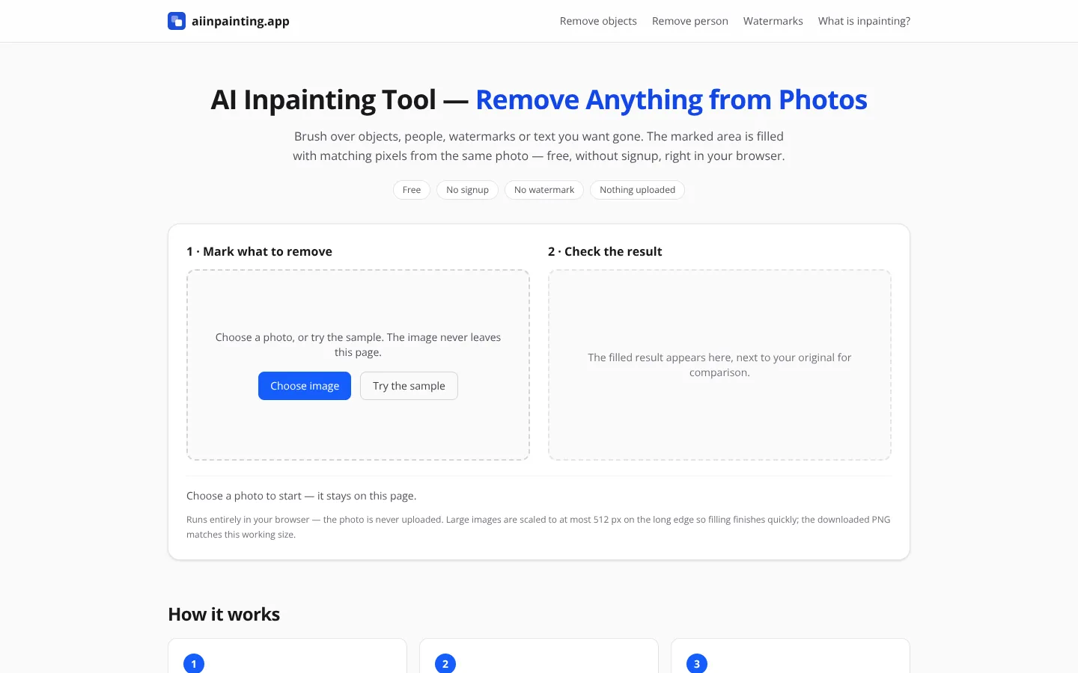Click the Free badge
Screen dimensions: 1078x673
click(412, 190)
